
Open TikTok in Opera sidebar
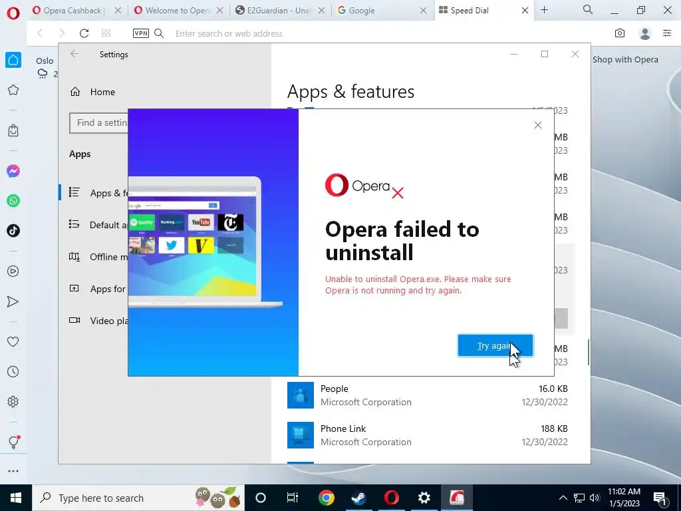point(13,231)
